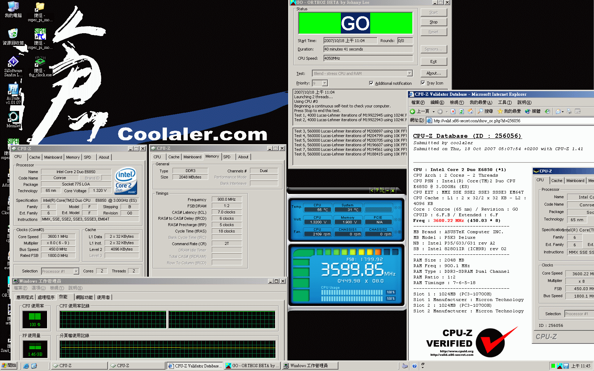This screenshot has width=594, height=371.
Task: Open the Priority dropdown in ORTHOS
Action: coord(325,83)
